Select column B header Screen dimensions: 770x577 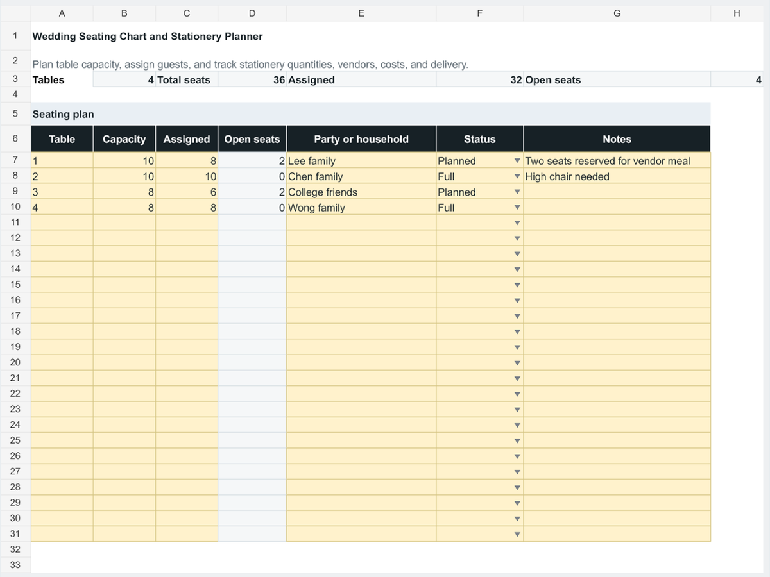[x=124, y=13]
